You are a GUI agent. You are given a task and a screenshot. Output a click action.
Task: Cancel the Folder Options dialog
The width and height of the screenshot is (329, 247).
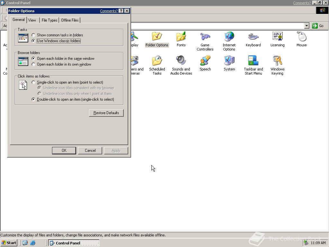coord(90,151)
